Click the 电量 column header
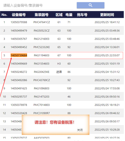 coord(69,15)
